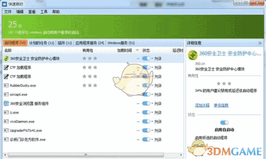Screen dimensions: 266x159
Task: Click the star rating in details panel
Action: [x=224, y=84]
